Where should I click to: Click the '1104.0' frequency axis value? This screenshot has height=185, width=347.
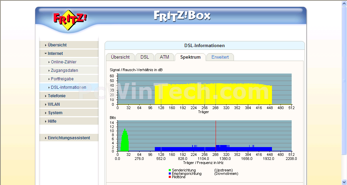click(x=203, y=159)
